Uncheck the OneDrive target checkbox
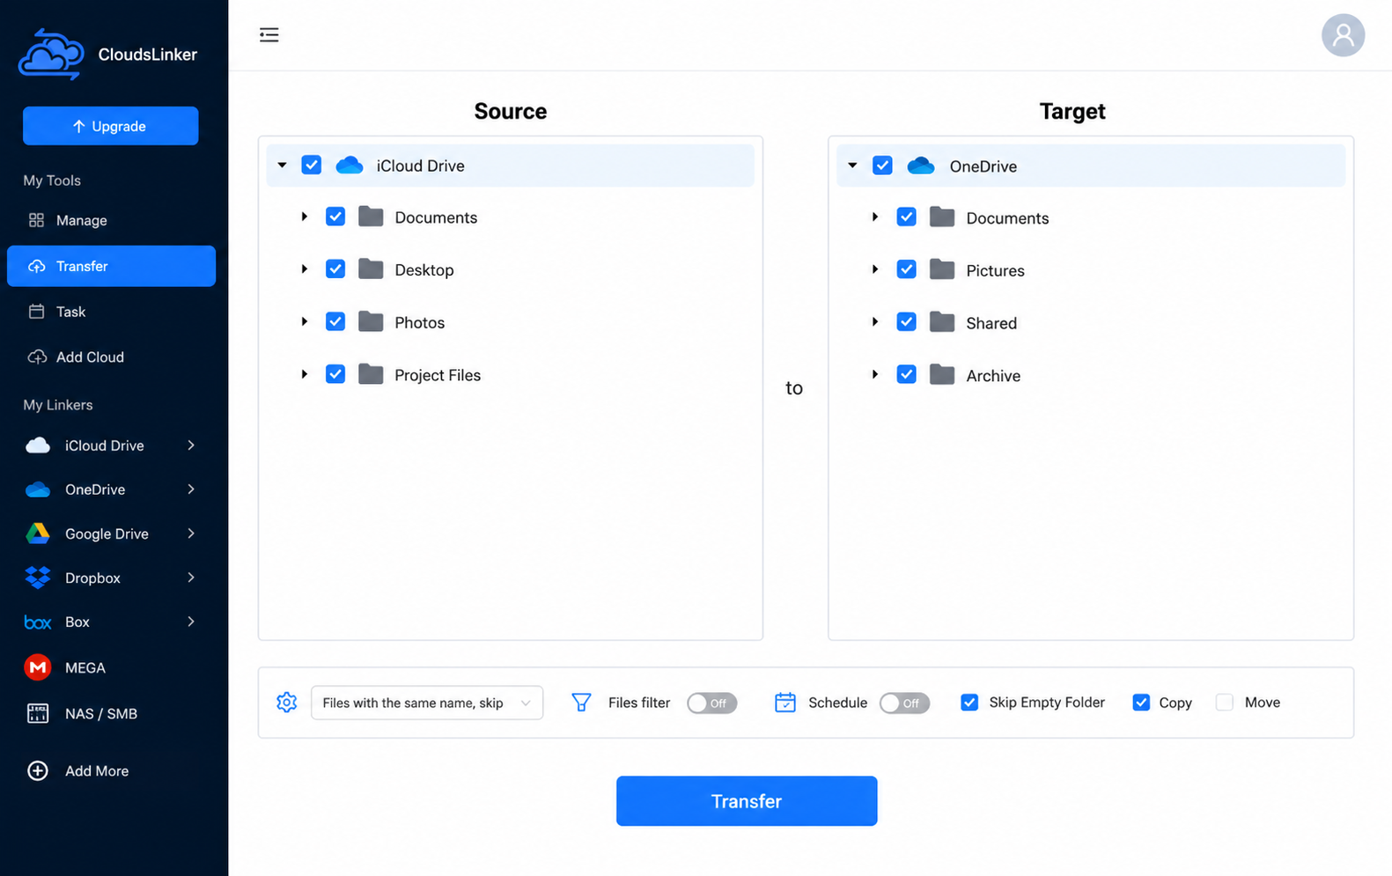Screen dimensions: 1392x876 pyautogui.click(x=882, y=166)
